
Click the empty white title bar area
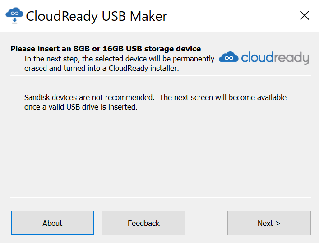(232, 16)
